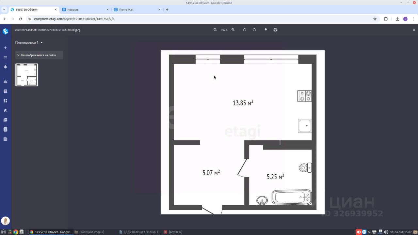Image resolution: width=418 pixels, height=235 pixels.
Task: Go back in browser history
Action: click(x=5, y=19)
